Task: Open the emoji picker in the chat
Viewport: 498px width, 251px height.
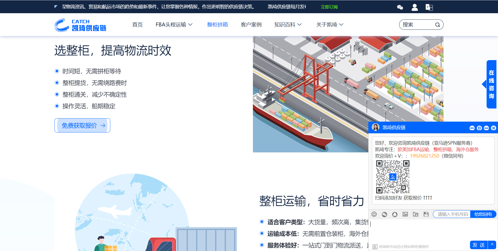Action: click(374, 214)
